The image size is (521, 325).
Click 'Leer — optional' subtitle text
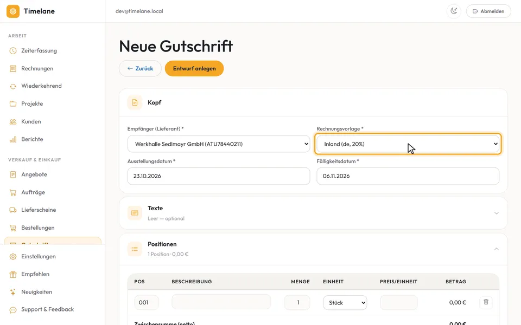pyautogui.click(x=166, y=218)
